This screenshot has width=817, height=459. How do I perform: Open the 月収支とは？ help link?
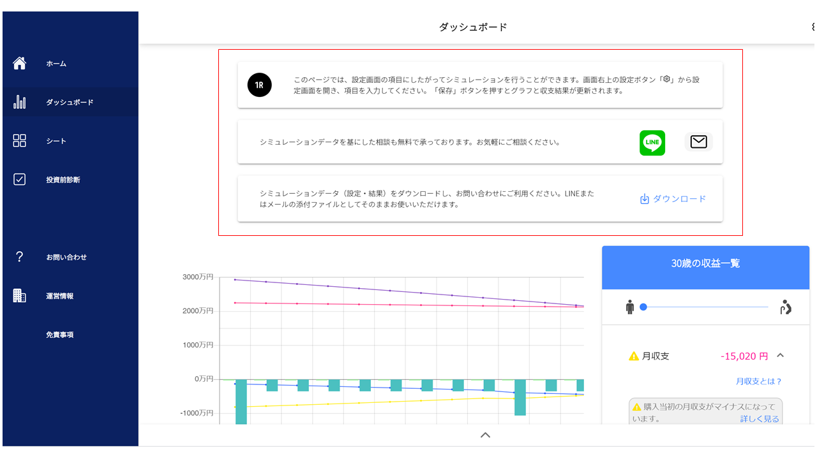pyautogui.click(x=758, y=381)
